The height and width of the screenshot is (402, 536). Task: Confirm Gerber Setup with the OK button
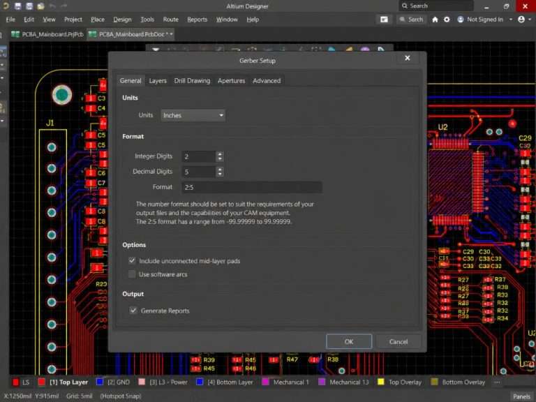(349, 341)
